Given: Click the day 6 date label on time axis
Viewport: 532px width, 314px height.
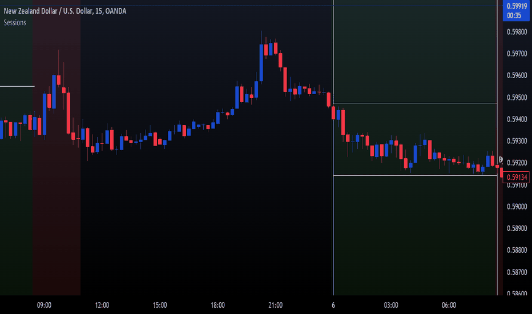Looking at the screenshot, I should (333, 305).
